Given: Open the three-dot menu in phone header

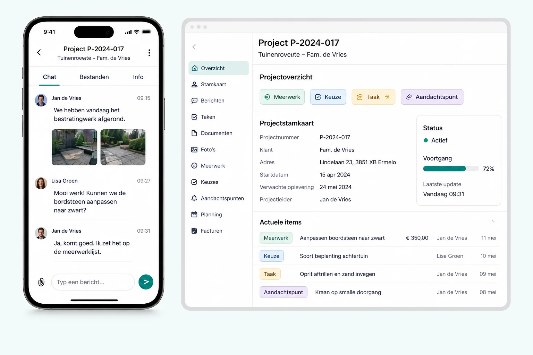Looking at the screenshot, I should [x=149, y=53].
